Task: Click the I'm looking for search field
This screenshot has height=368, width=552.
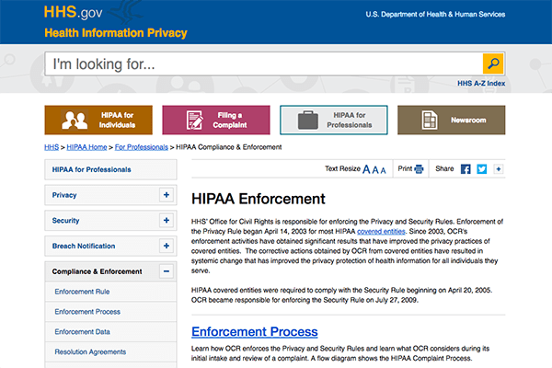Action: pyautogui.click(x=264, y=63)
